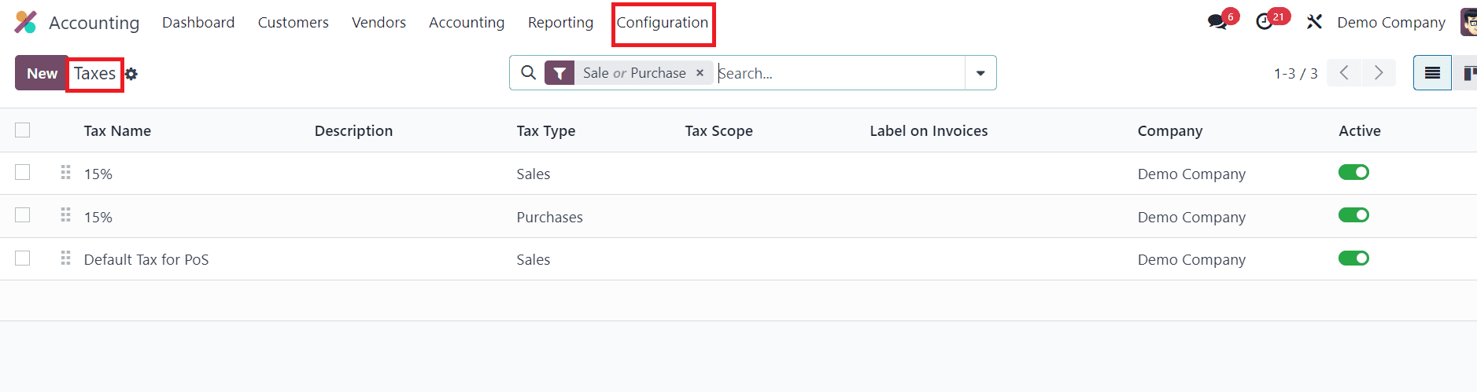Disable Active switch for Default Tax for PoS
Viewport: 1477px width, 392px height.
[x=1353, y=258]
